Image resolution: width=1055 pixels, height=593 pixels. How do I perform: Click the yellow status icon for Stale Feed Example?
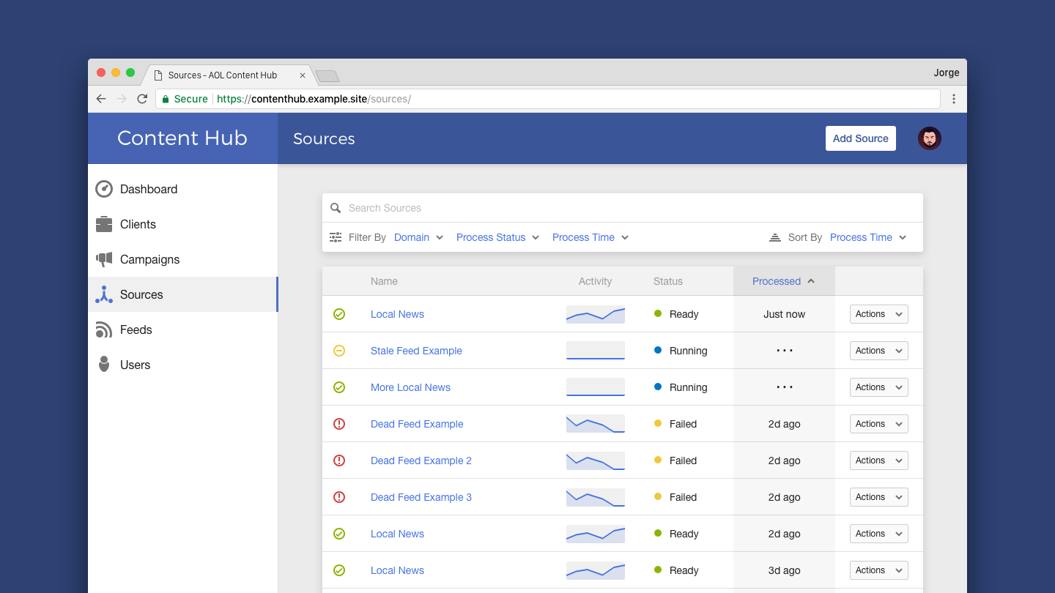[339, 351]
